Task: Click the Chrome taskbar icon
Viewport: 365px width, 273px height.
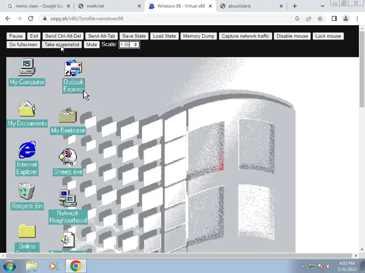Action: [x=76, y=266]
